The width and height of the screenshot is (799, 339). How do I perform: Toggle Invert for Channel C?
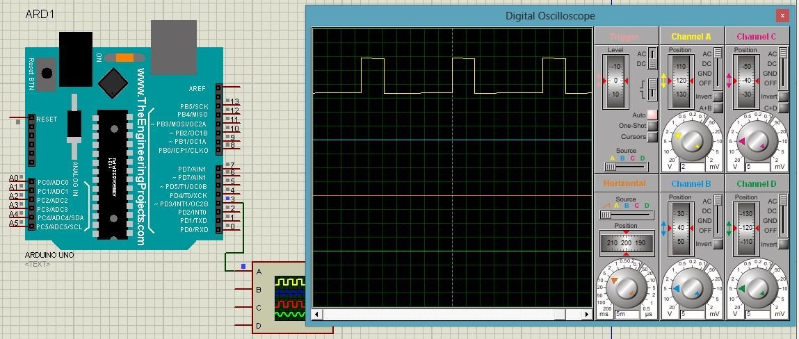coord(783,97)
